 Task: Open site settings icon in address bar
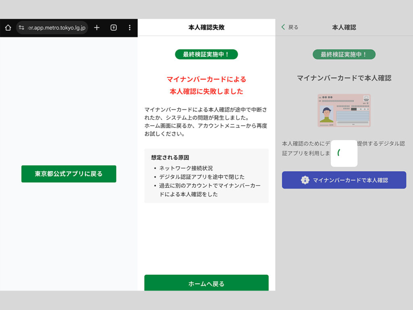[22, 28]
